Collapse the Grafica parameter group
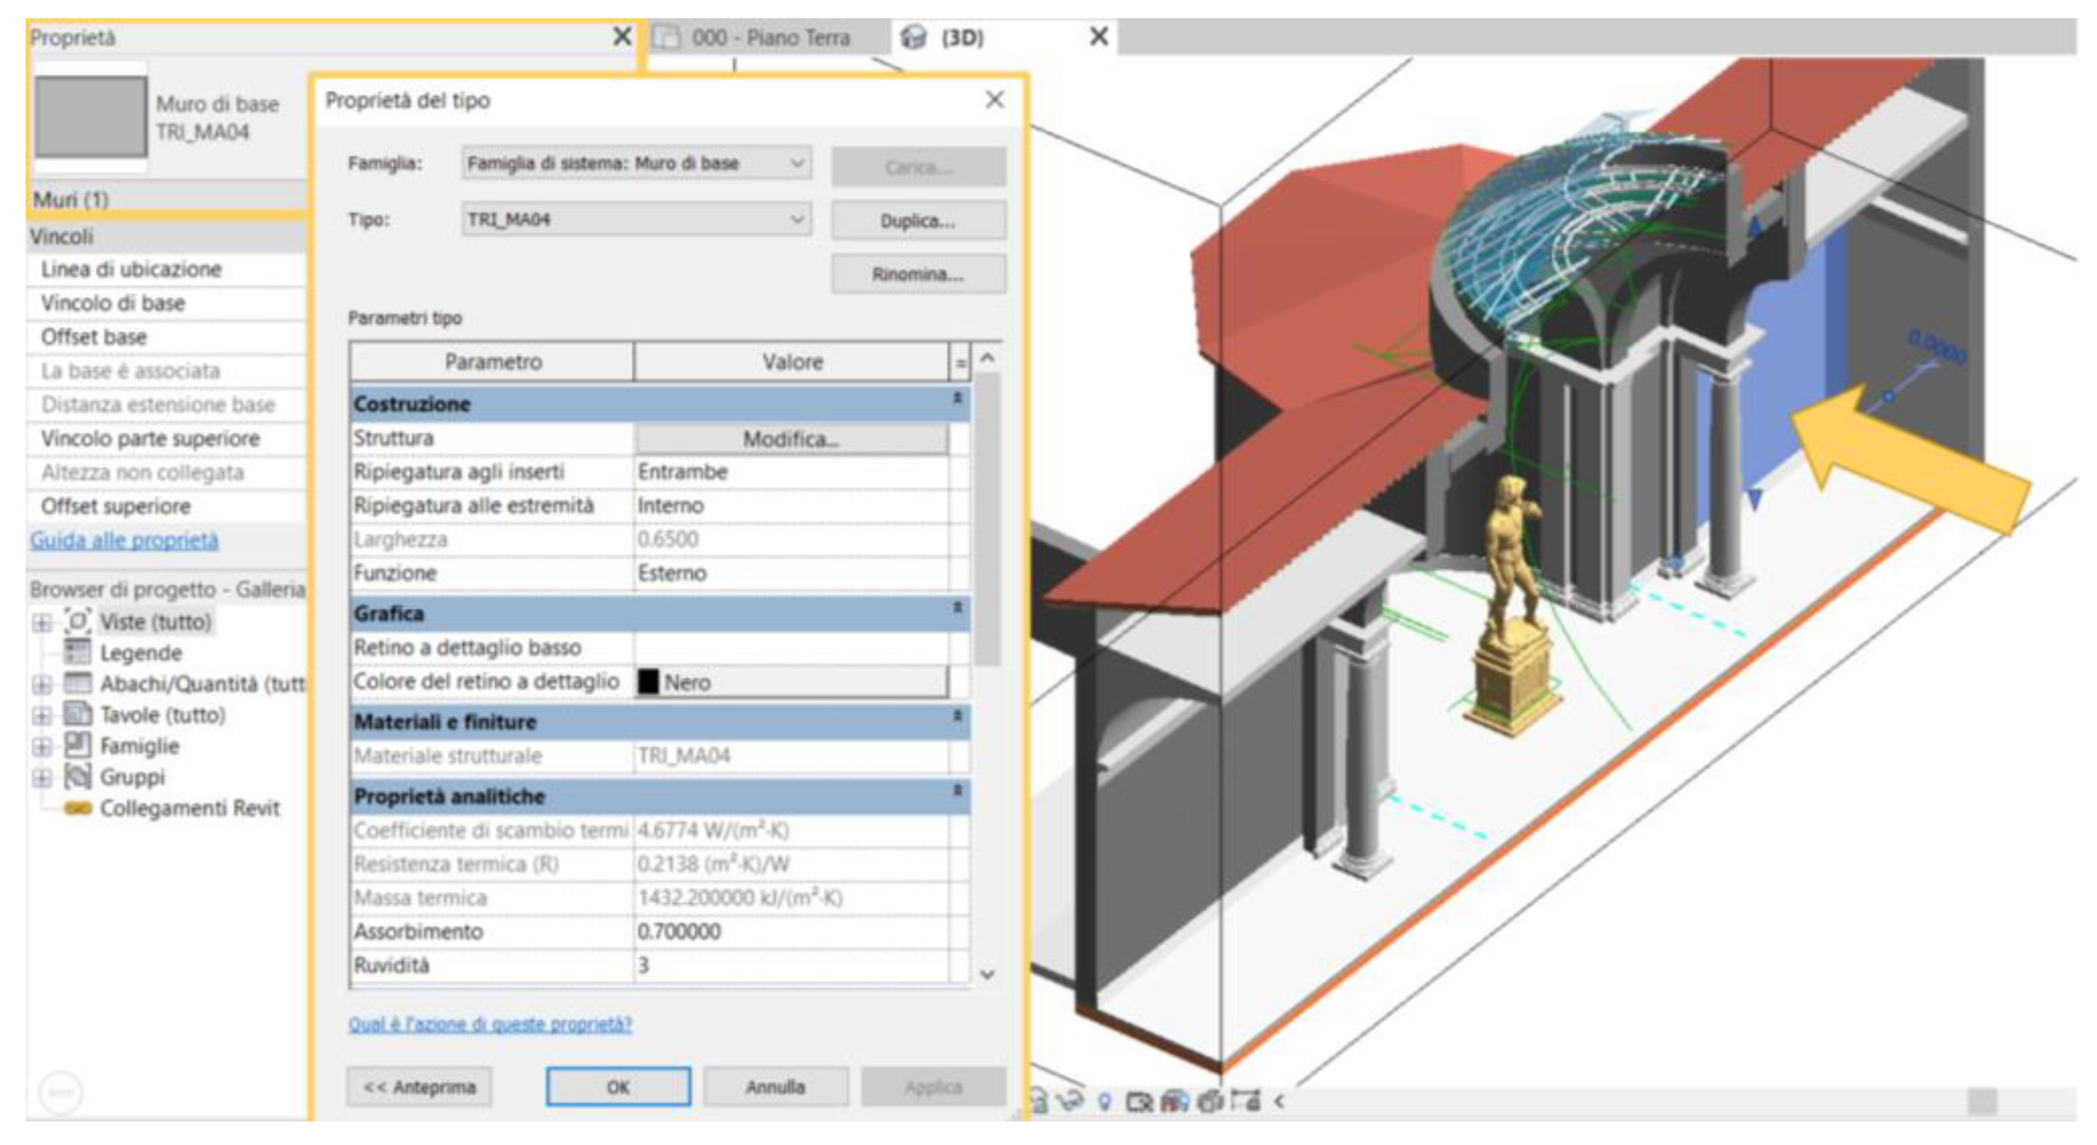This screenshot has height=1145, width=2097. pos(957,608)
